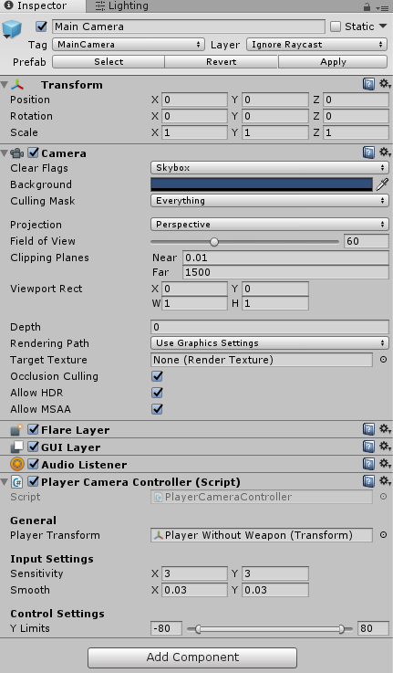Open Camera component help reference icon
This screenshot has width=393, height=673.
coord(368,152)
